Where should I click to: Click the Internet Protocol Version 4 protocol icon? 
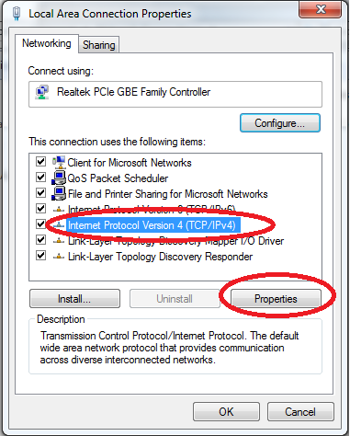point(59,225)
